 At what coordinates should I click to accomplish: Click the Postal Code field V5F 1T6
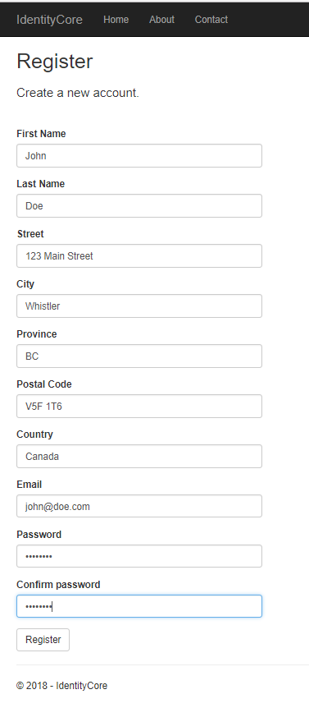click(139, 407)
